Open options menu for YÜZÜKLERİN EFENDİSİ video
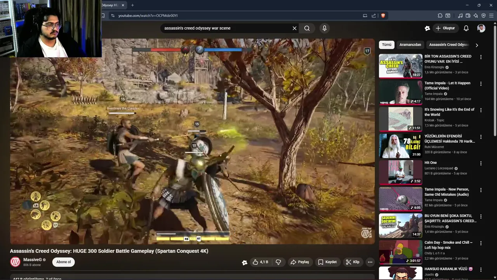This screenshot has height=280, width=497. pos(481,137)
